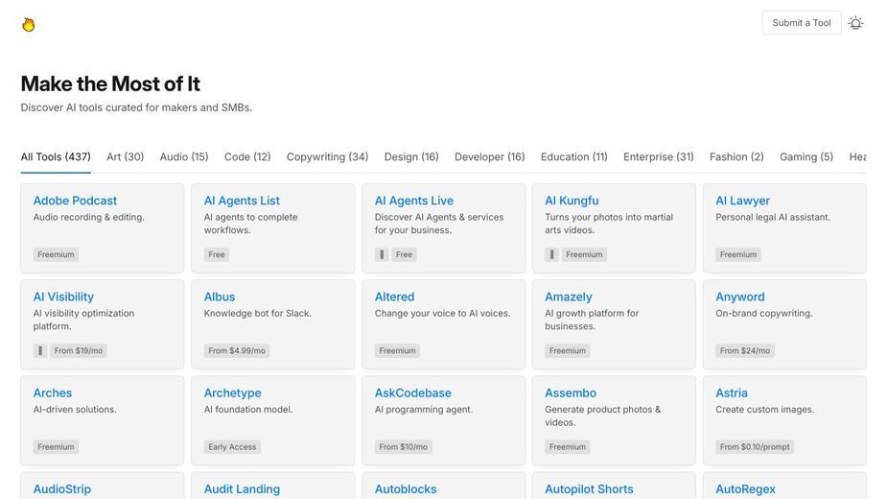This screenshot has width=887, height=499.
Task: Click the Submit a Tool button
Action: [802, 23]
